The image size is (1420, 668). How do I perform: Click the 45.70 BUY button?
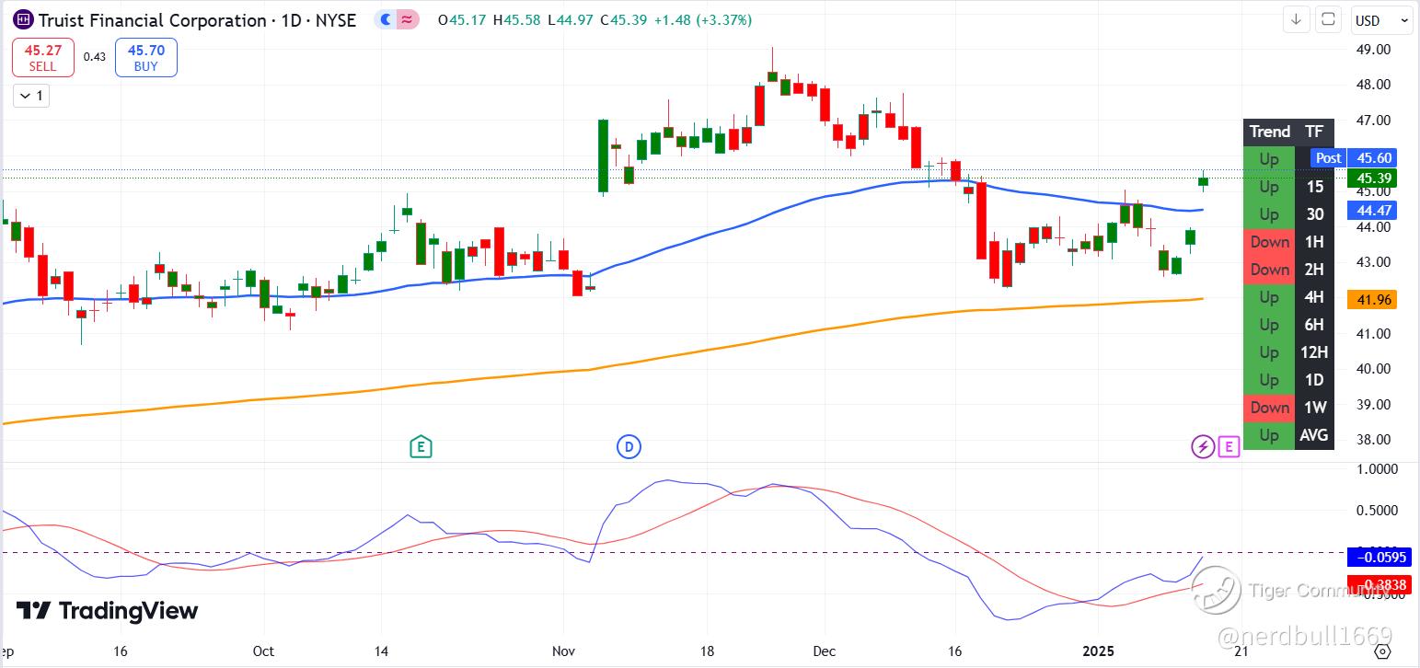click(145, 58)
